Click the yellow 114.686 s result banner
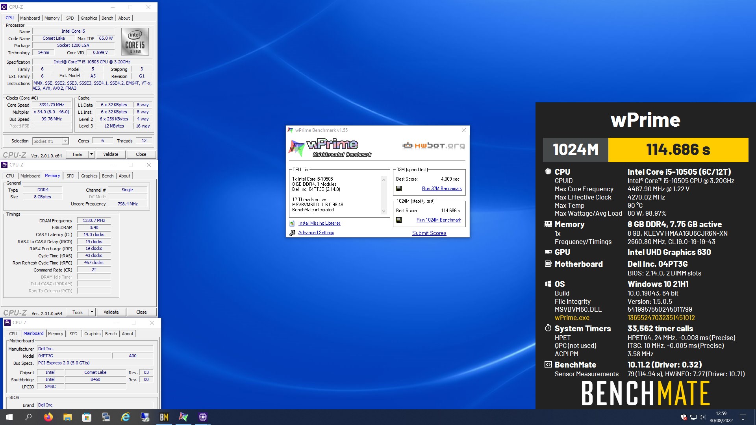This screenshot has width=756, height=425. click(x=678, y=150)
